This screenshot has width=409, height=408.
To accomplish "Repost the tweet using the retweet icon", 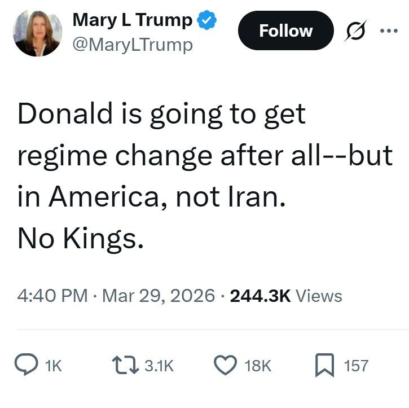I will (x=125, y=365).
